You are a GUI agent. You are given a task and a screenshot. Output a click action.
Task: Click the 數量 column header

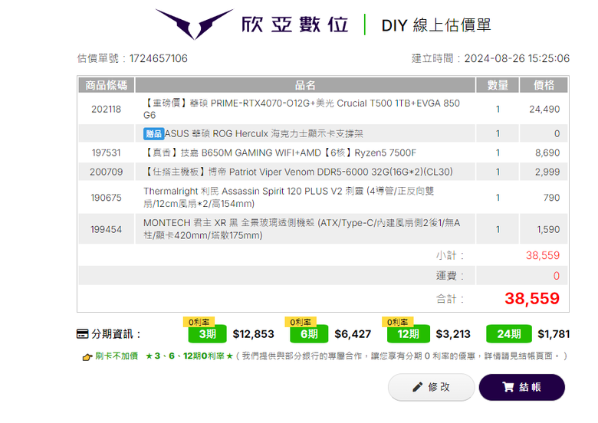pyautogui.click(x=498, y=85)
